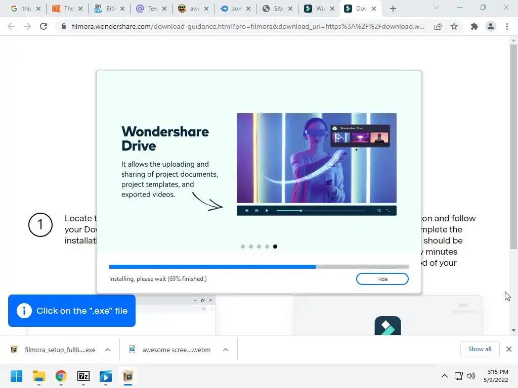Select the second carousel dot indicator
Viewport: 518px width, 388px height.
[x=251, y=247]
